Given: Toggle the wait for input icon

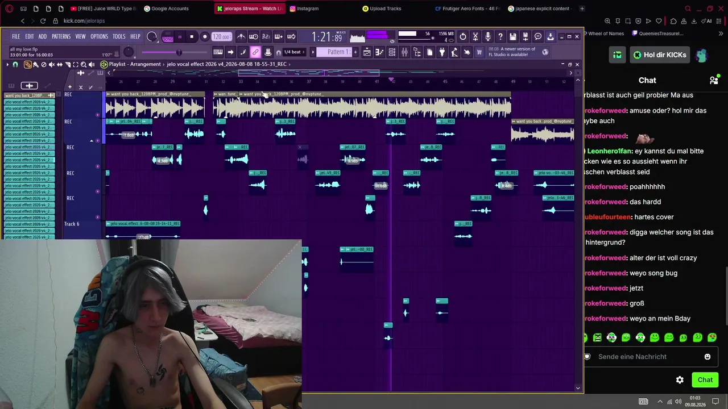Looking at the screenshot, I should (x=254, y=37).
